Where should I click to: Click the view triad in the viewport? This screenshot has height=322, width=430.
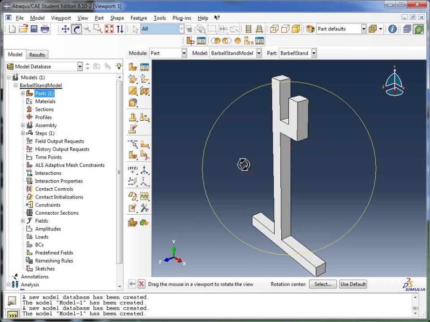point(173,254)
